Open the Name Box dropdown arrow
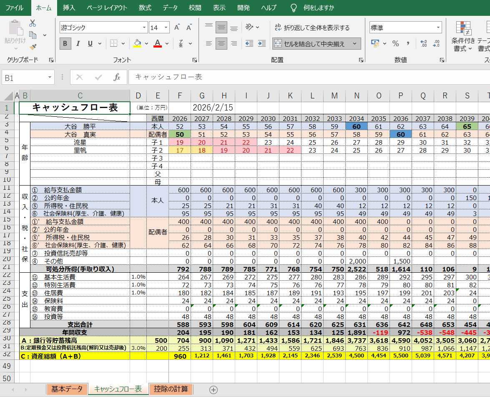This screenshot has width=490, height=397. [x=50, y=78]
